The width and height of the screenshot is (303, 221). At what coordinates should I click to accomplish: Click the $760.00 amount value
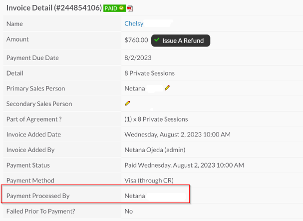coord(136,40)
